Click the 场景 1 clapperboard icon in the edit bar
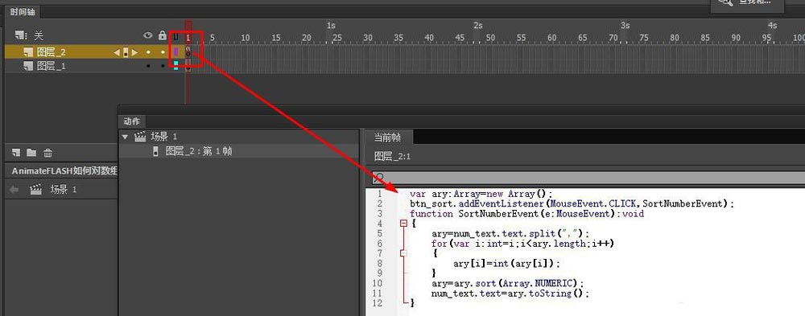The height and width of the screenshot is (316, 805). coord(36,190)
